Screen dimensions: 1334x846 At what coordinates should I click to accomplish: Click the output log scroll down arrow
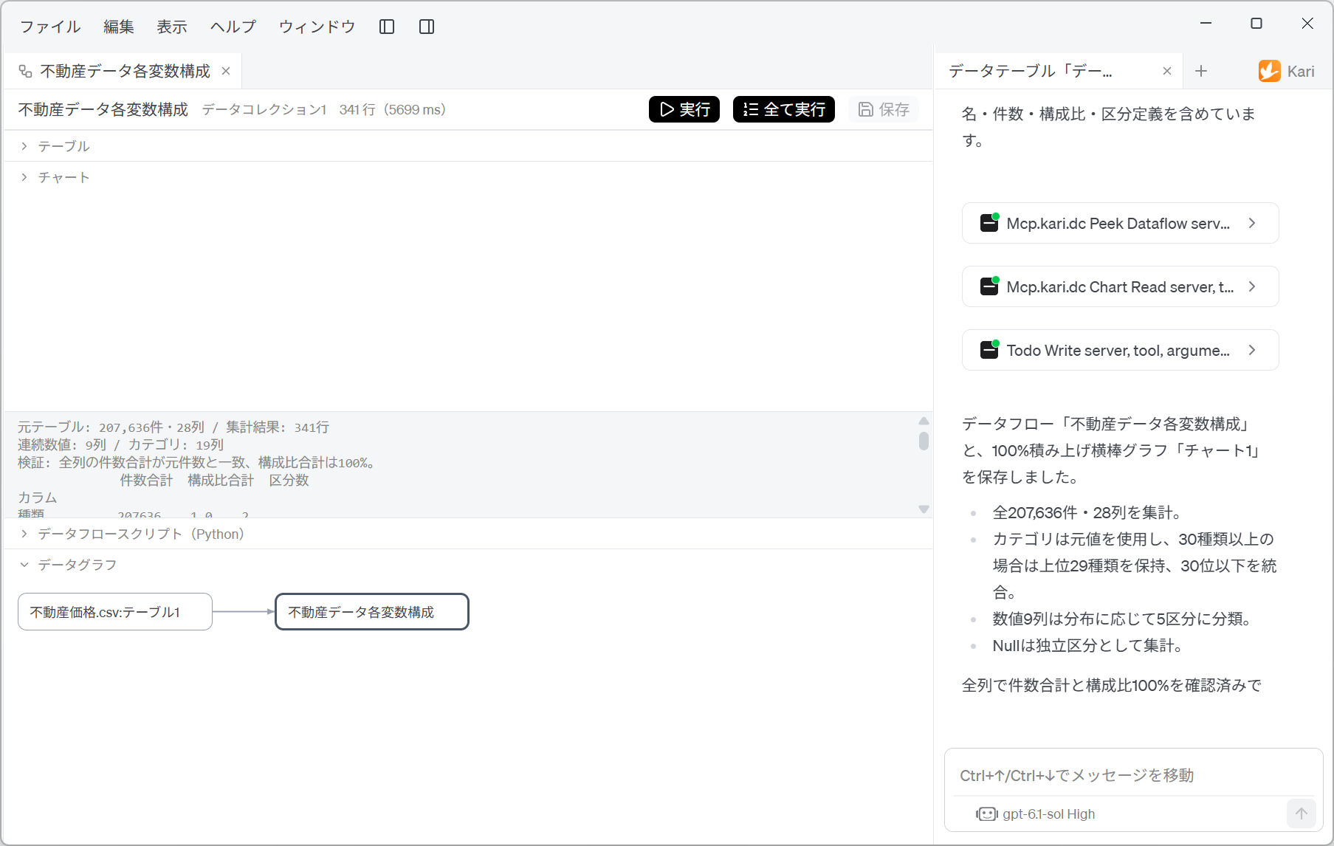coord(924,509)
